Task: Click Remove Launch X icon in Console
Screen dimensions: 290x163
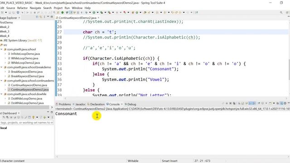Action: (x=231, y=103)
